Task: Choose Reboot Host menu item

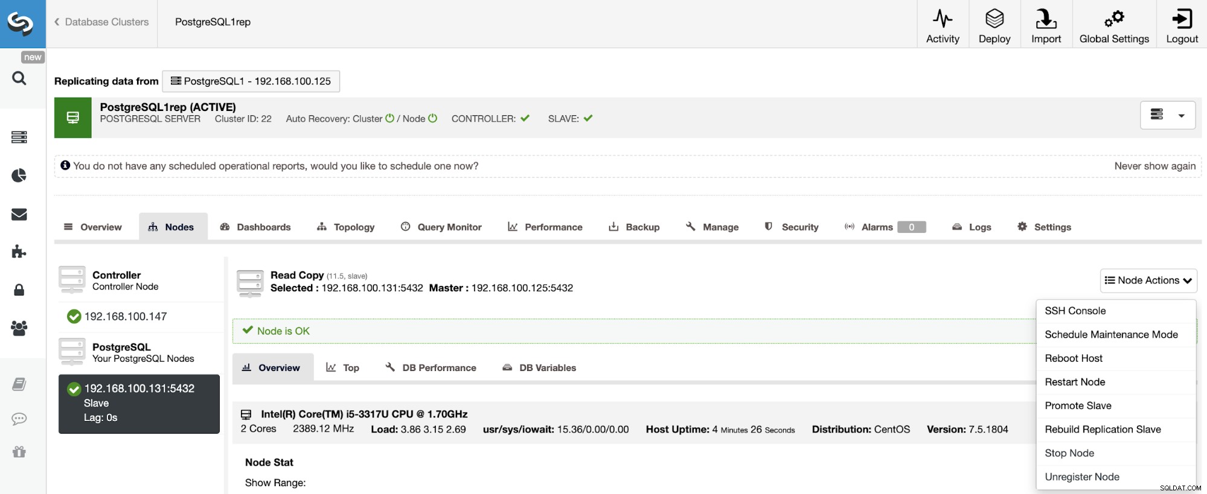Action: (1116, 358)
